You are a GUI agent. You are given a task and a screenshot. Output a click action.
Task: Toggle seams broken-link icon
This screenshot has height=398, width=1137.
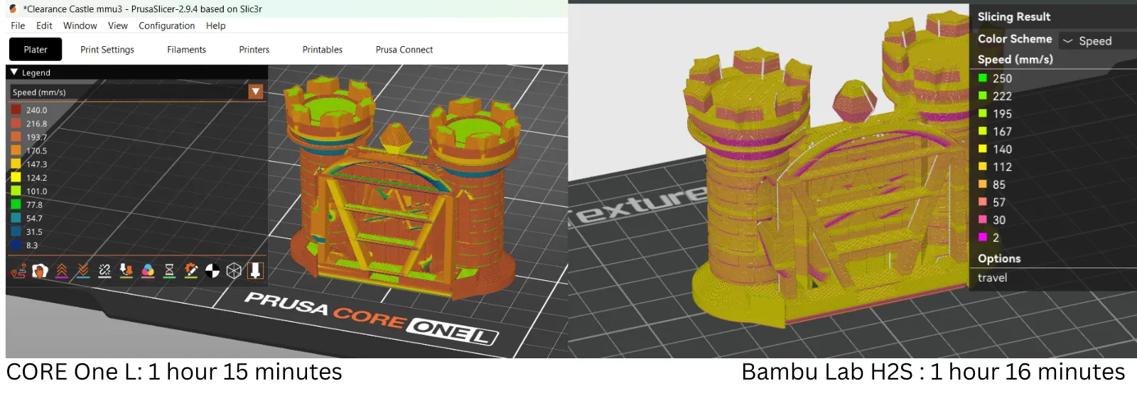coord(104,270)
